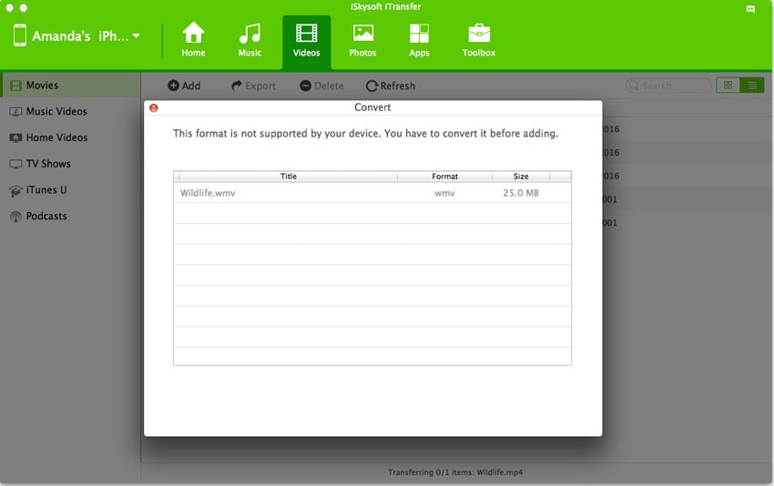Open the Toolbox tab

tap(479, 40)
